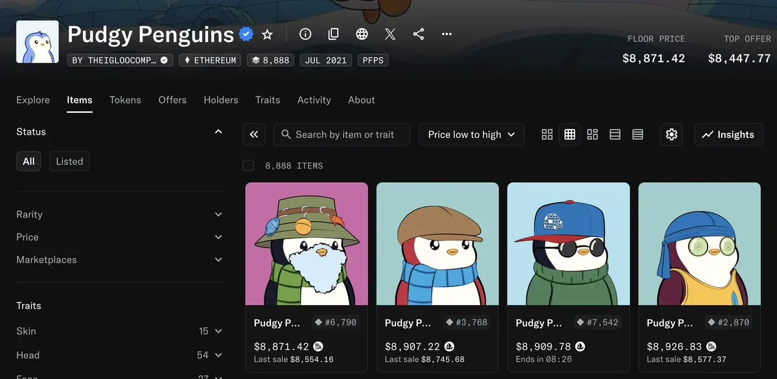
Task: Click the floor price value $8,871.42 in header
Action: (654, 58)
